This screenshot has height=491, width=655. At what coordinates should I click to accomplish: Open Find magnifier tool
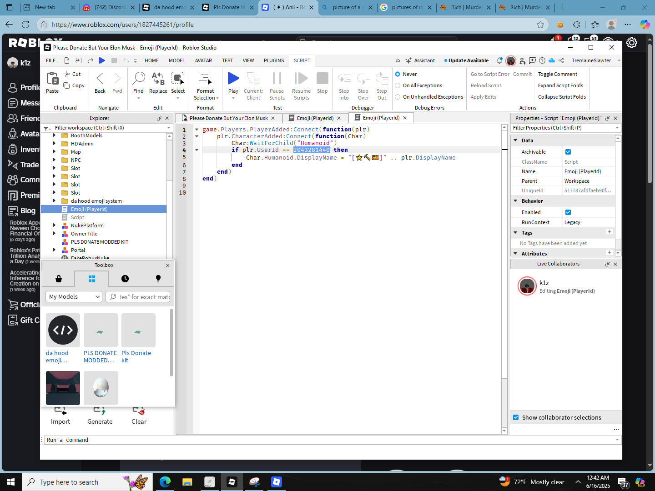[139, 79]
